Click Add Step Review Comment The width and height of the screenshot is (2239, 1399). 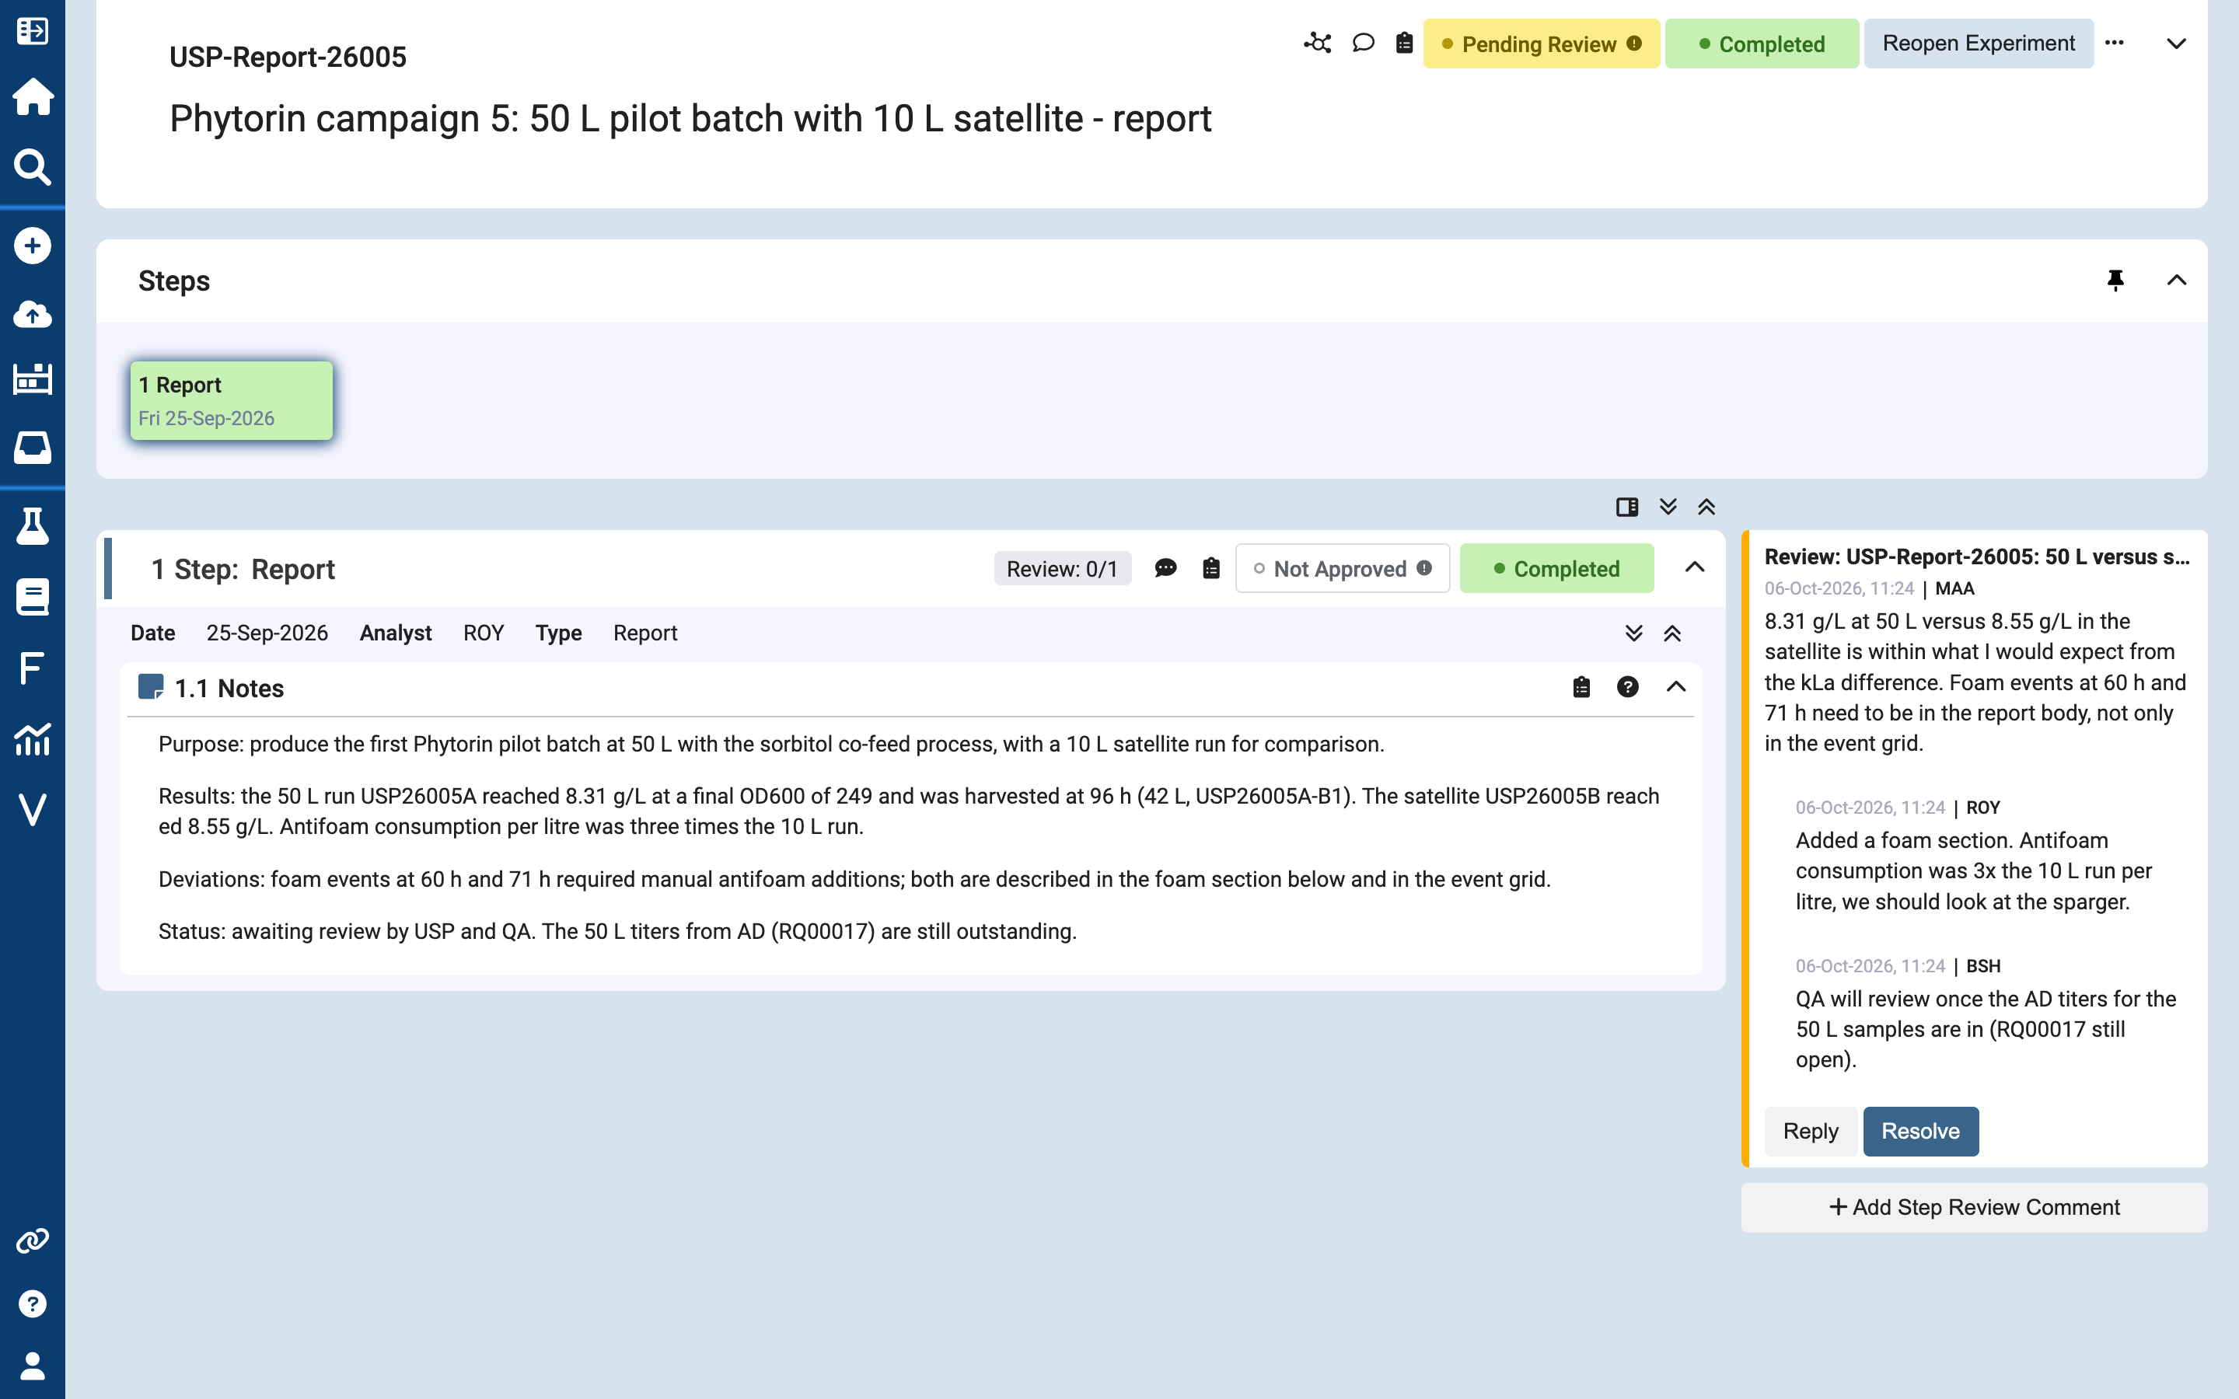point(1975,1208)
